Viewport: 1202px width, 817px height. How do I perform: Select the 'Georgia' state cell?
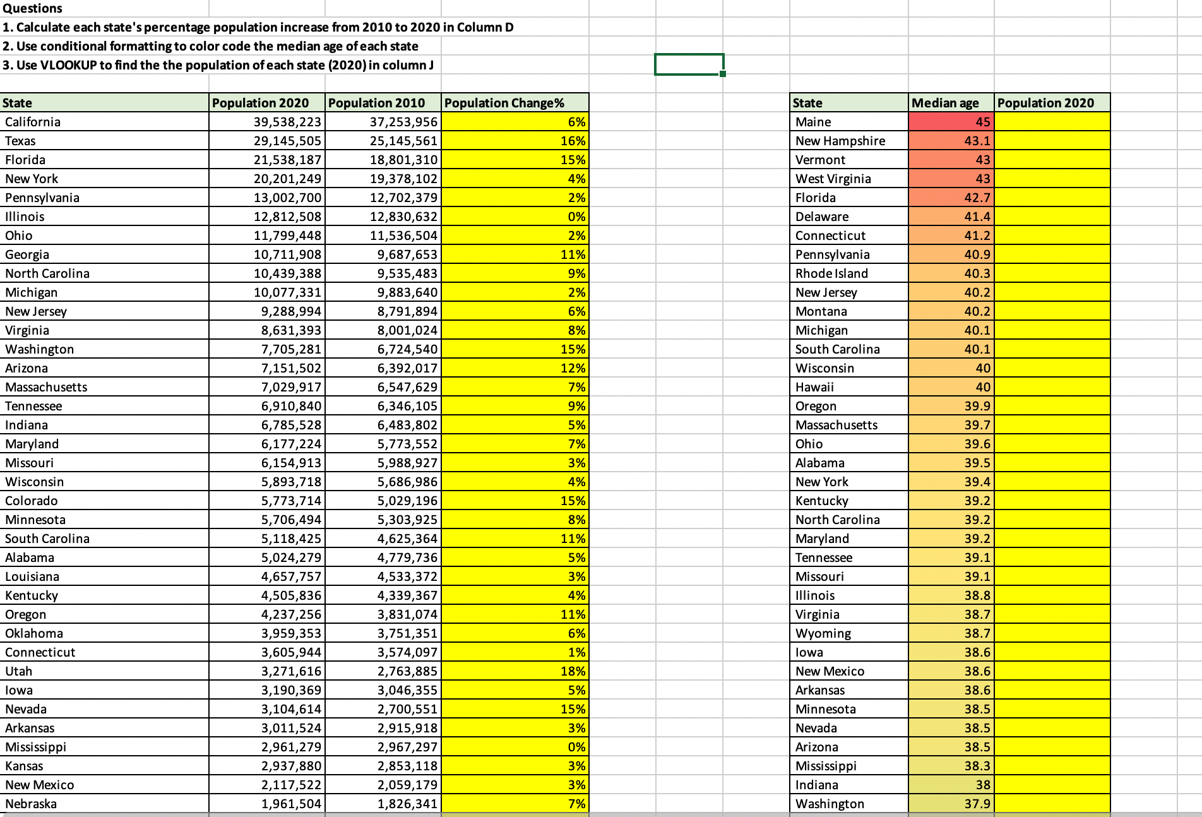[x=104, y=254]
